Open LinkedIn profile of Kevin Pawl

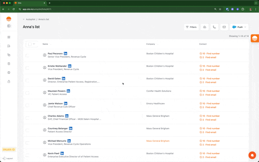(62, 153)
